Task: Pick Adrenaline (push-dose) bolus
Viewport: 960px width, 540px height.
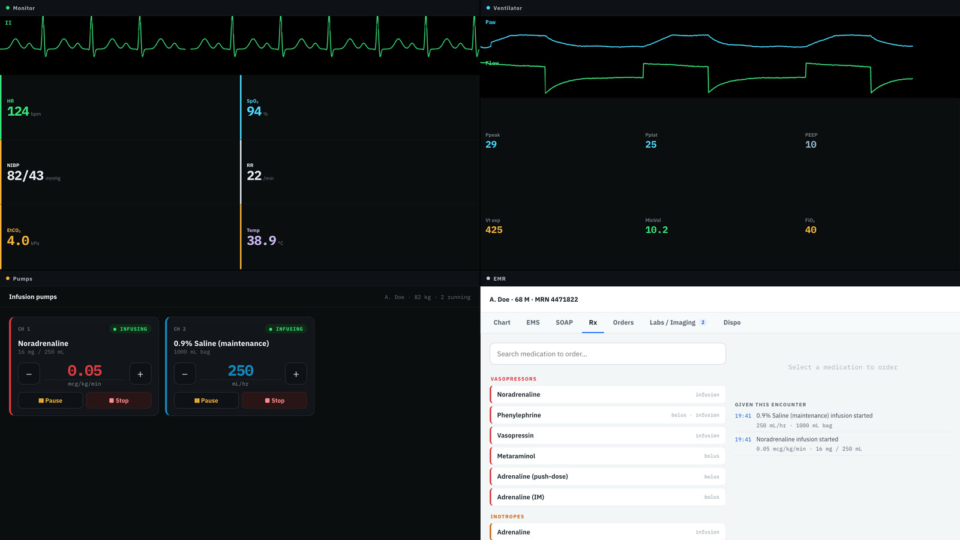Action: pos(608,476)
